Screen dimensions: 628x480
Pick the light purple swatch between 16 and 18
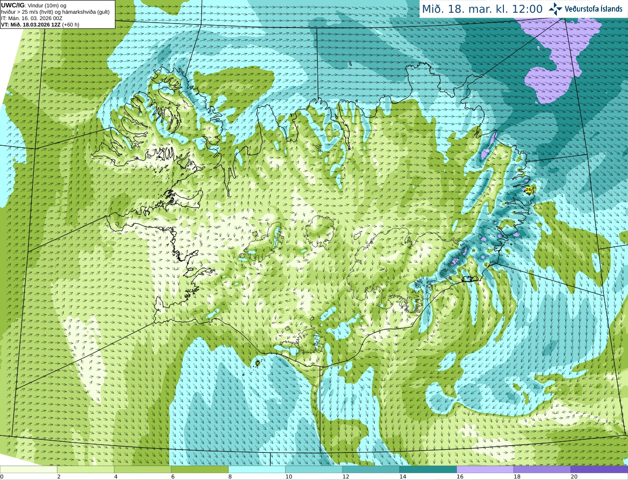[x=485, y=469]
